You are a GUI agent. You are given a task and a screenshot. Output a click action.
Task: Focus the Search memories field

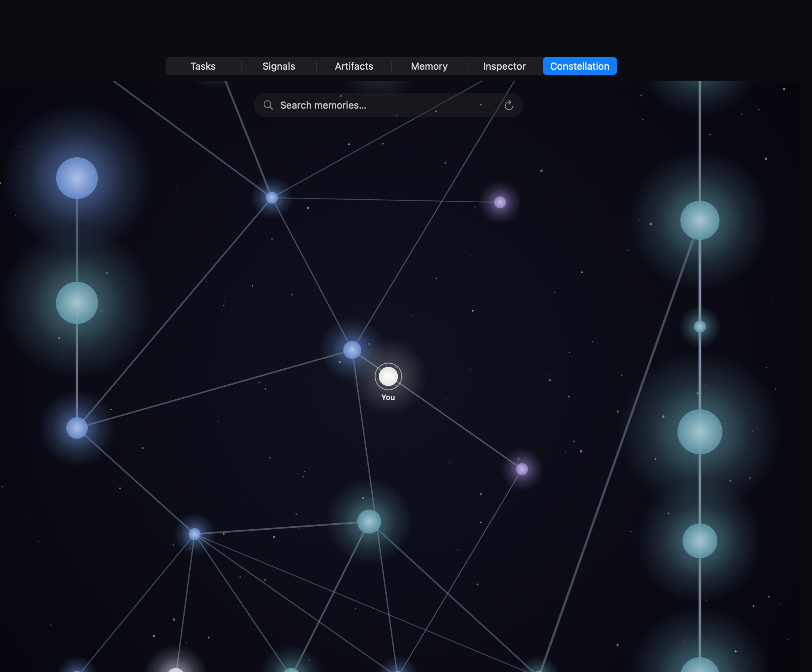[x=388, y=105]
